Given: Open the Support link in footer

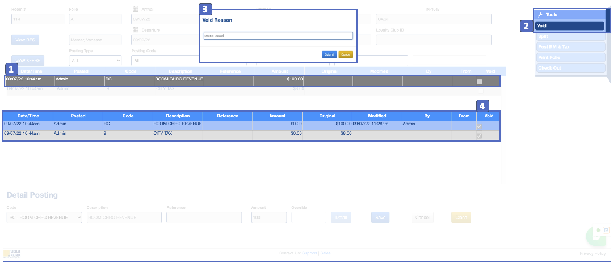Looking at the screenshot, I should (x=309, y=253).
